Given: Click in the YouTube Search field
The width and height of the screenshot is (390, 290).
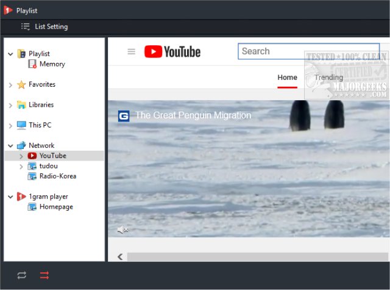Looking at the screenshot, I should [x=308, y=51].
